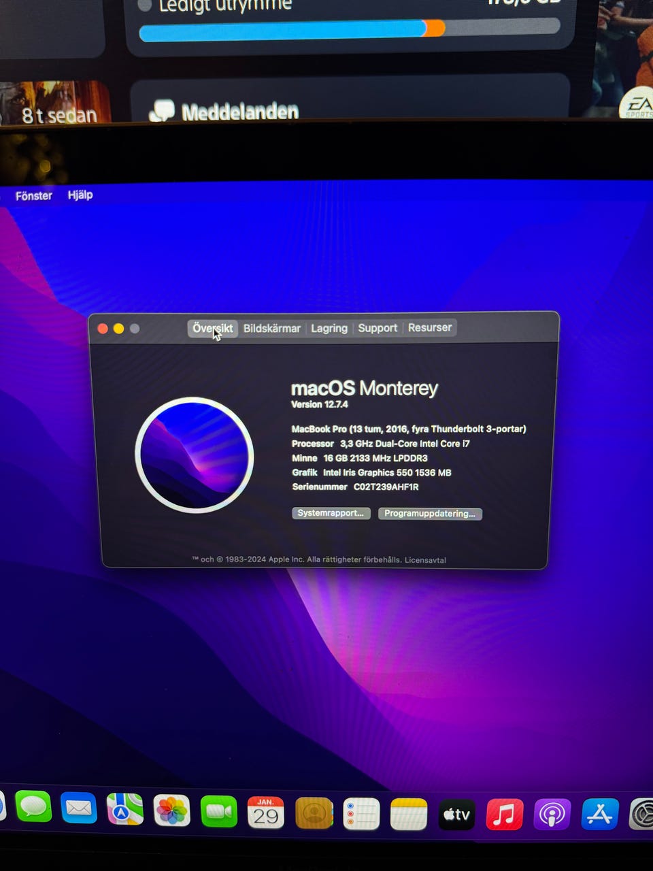This screenshot has width=653, height=871.
Task: Launch the Mail app in dock
Action: click(79, 809)
